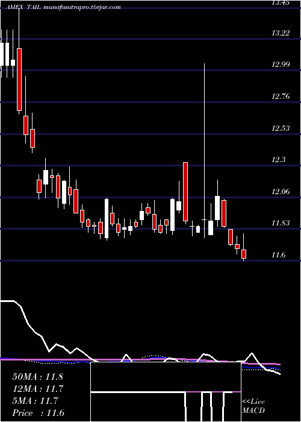The image size is (301, 422).
Task: Click the '12MA : 11.7' indicator text
Action: click(37, 389)
